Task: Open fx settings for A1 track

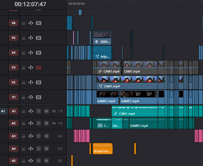Action: pos(54,111)
